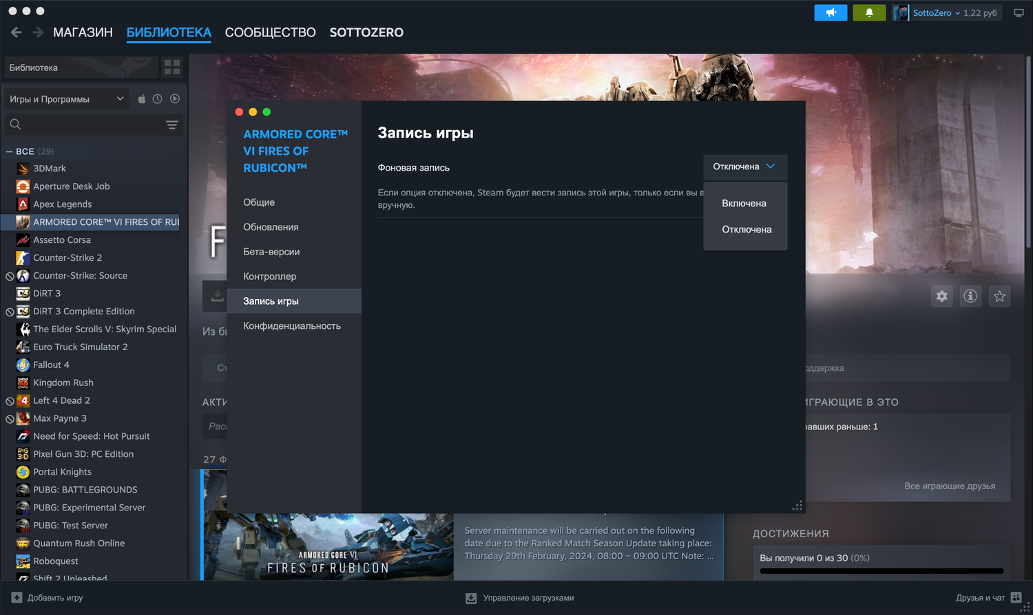
Task: Open the СООБЩЕСТВО tab
Action: 271,32
